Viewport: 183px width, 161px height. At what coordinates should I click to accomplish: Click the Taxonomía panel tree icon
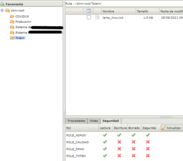click(x=2, y=4)
